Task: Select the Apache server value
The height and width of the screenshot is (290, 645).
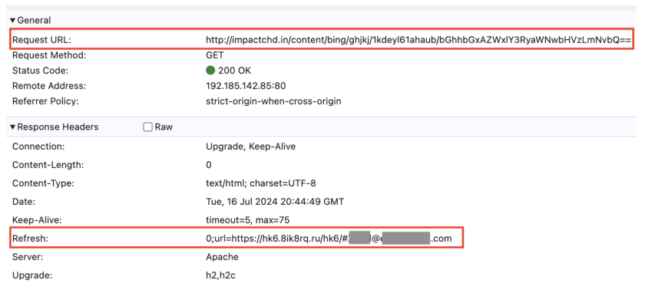Action: coord(222,257)
